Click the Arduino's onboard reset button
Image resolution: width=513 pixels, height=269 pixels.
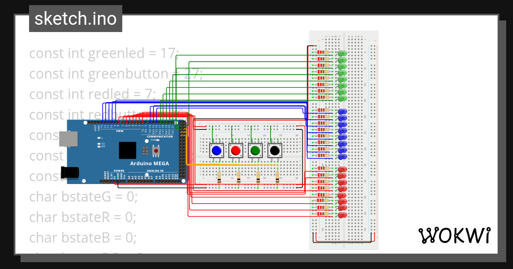click(156, 151)
